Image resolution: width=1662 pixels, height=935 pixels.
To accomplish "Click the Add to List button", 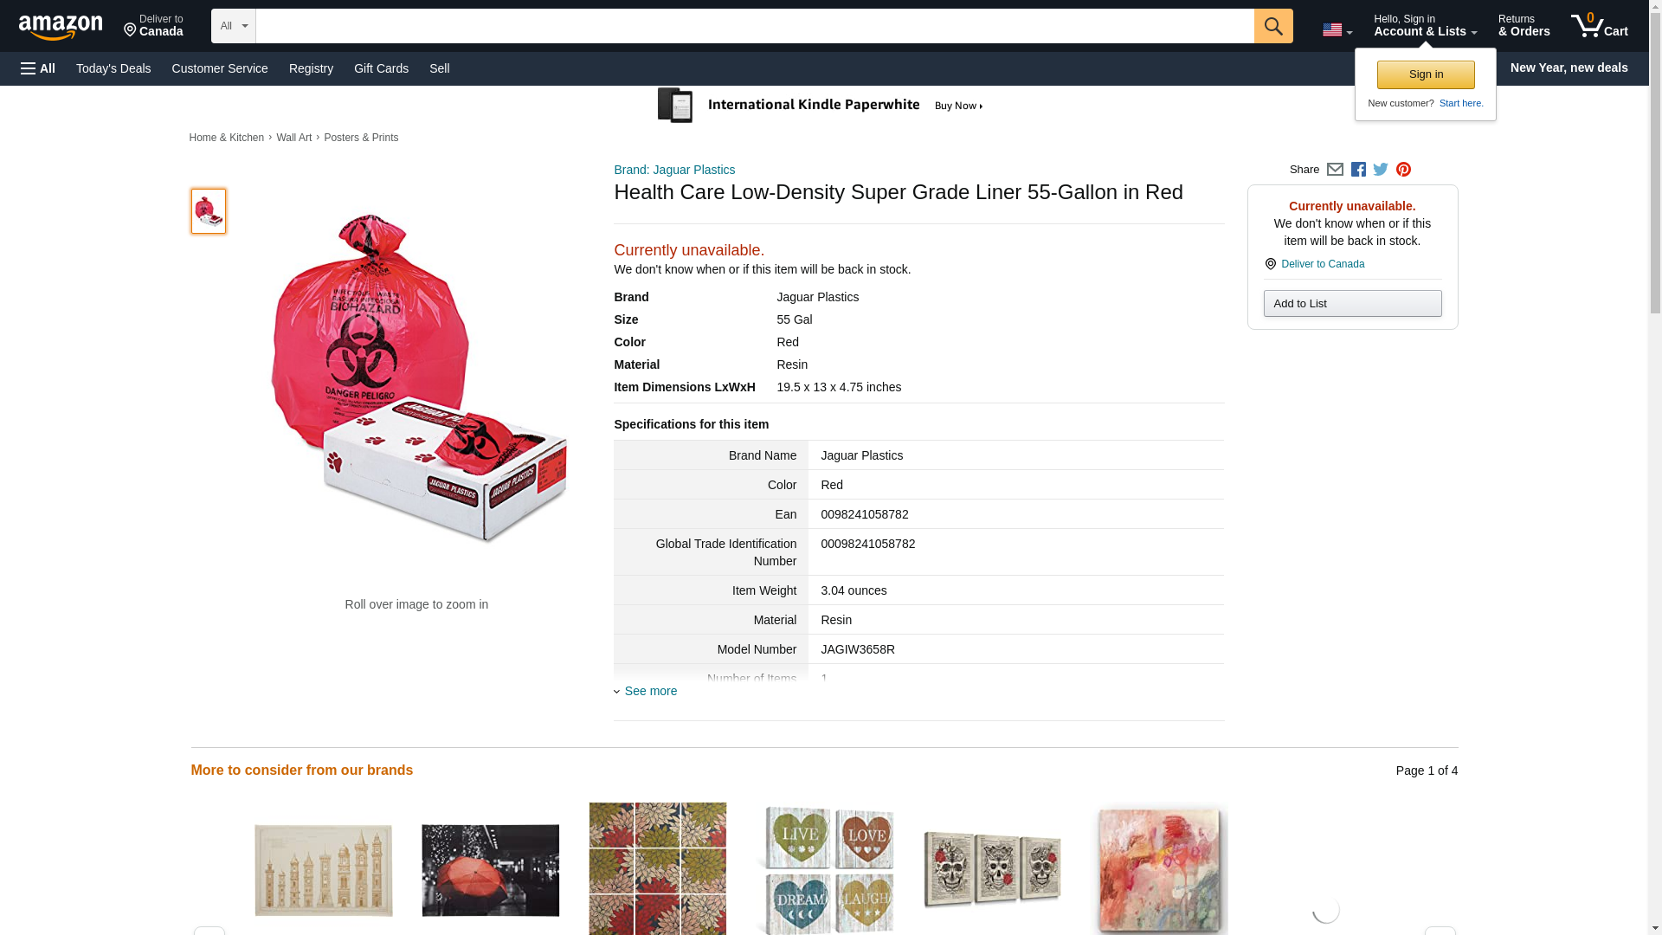I will 1352,303.
